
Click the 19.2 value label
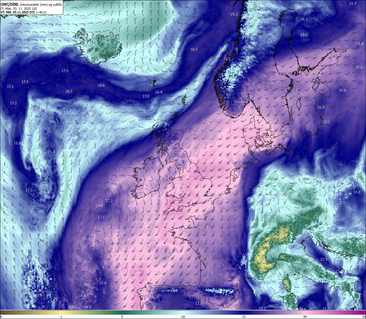coord(86,239)
